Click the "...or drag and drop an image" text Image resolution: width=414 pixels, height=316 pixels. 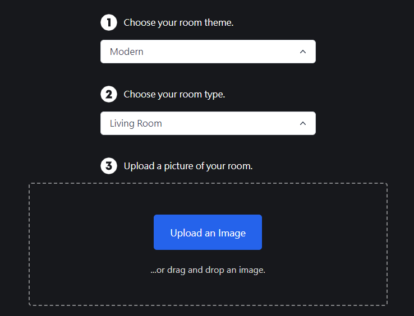(208, 270)
